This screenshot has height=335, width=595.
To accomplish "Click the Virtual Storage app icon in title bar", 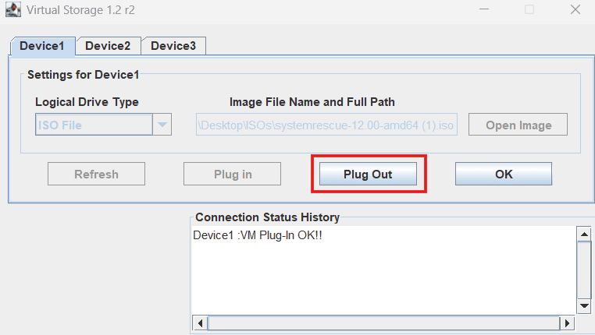I will [x=12, y=12].
